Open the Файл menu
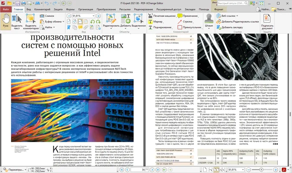 pyautogui.click(x=6, y=9)
